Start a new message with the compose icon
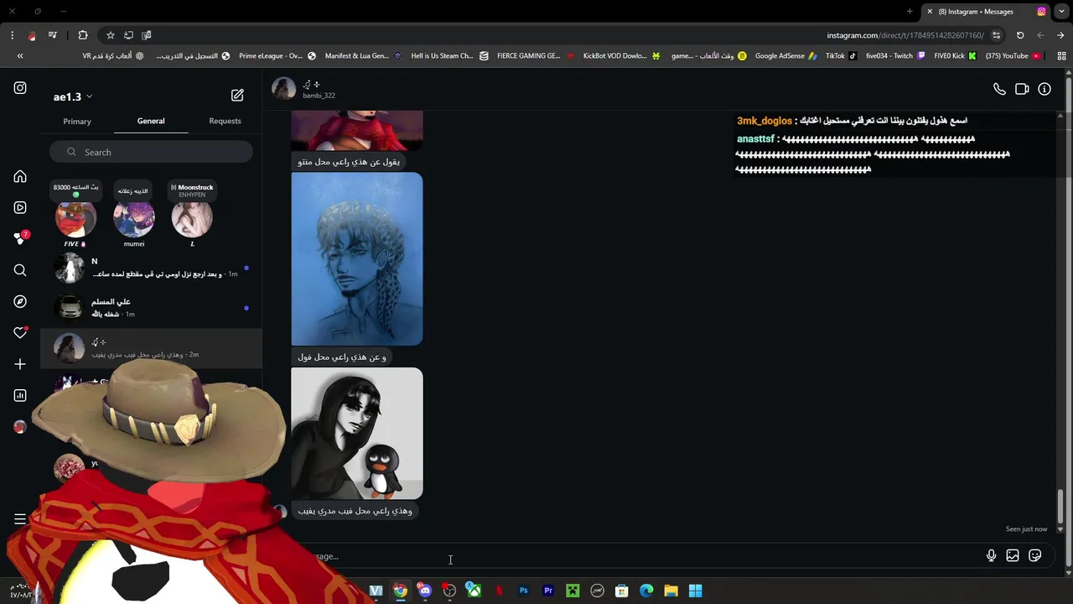Image resolution: width=1073 pixels, height=604 pixels. 237,96
